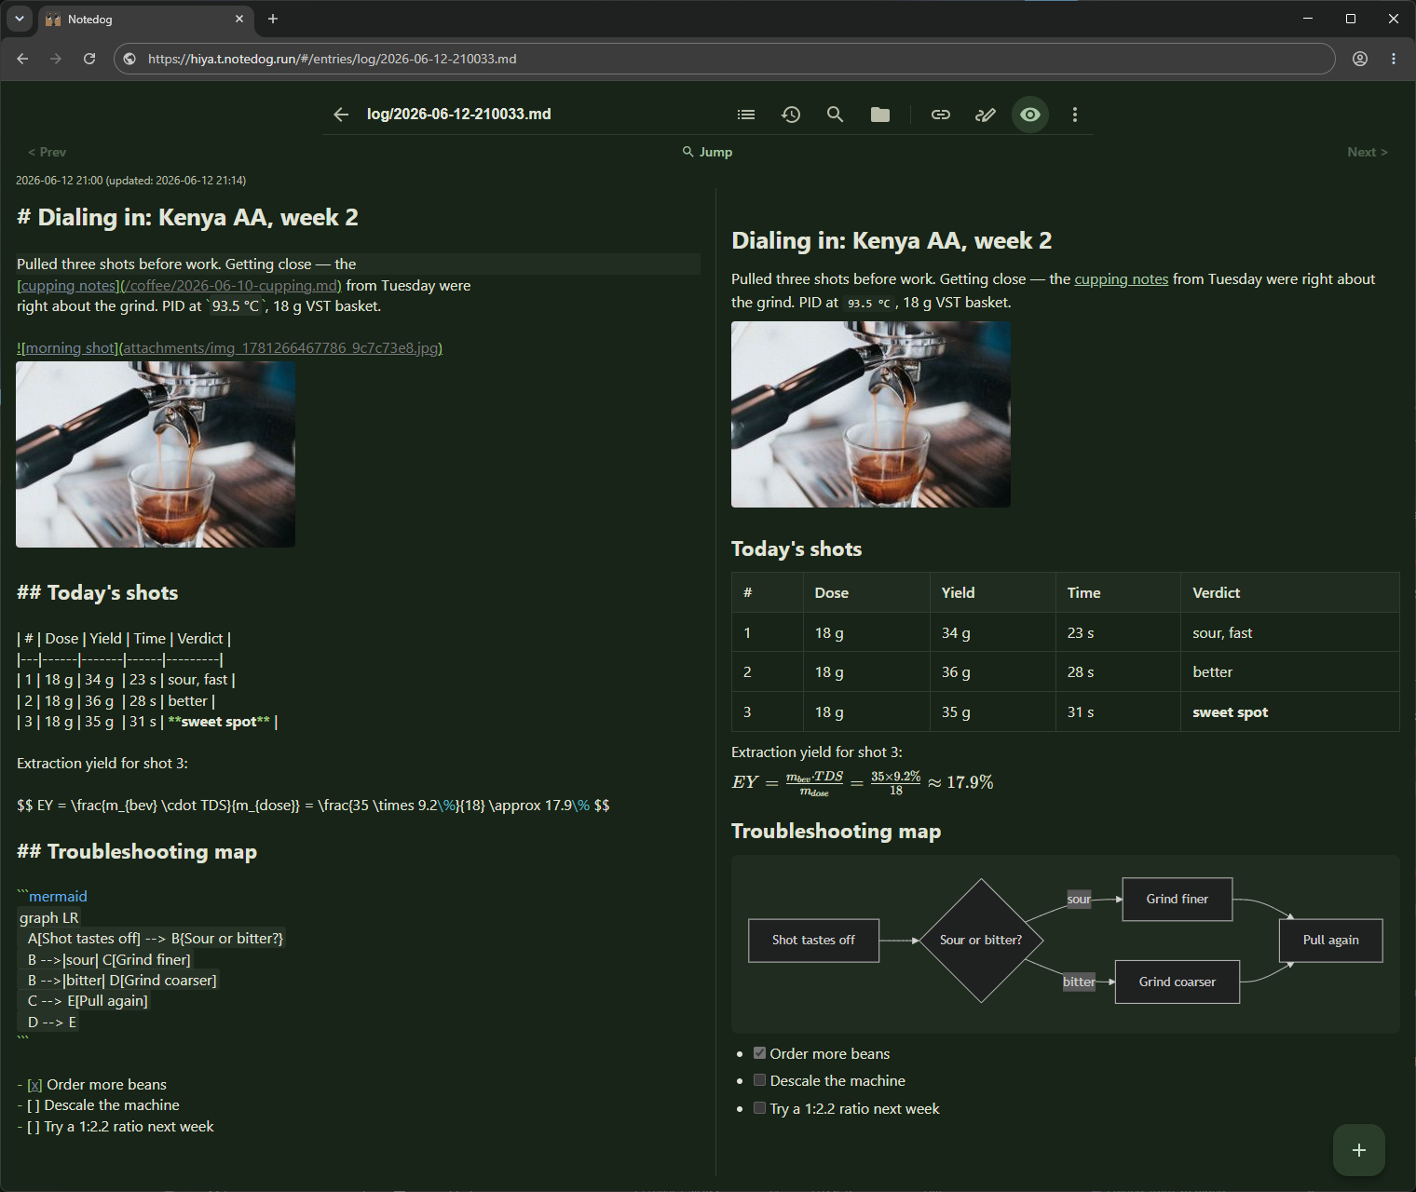The height and width of the screenshot is (1192, 1416).
Task: Open search with the magnifier toolbar icon
Action: 836,115
